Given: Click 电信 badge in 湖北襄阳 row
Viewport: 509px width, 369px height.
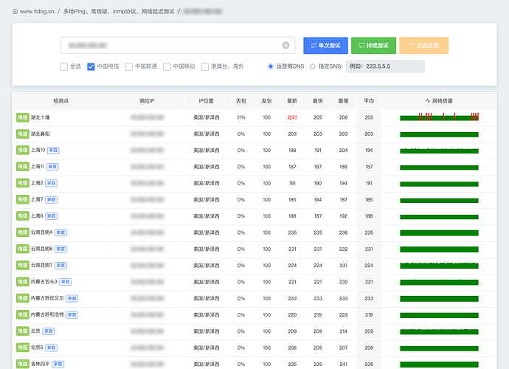Looking at the screenshot, I should [22, 134].
